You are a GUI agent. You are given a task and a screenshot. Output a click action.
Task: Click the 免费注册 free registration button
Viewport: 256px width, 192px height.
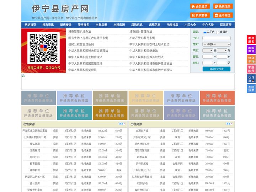[x=223, y=6]
